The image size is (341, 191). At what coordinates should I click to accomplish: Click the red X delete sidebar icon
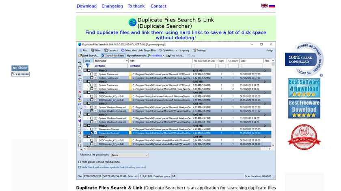click(x=80, y=92)
